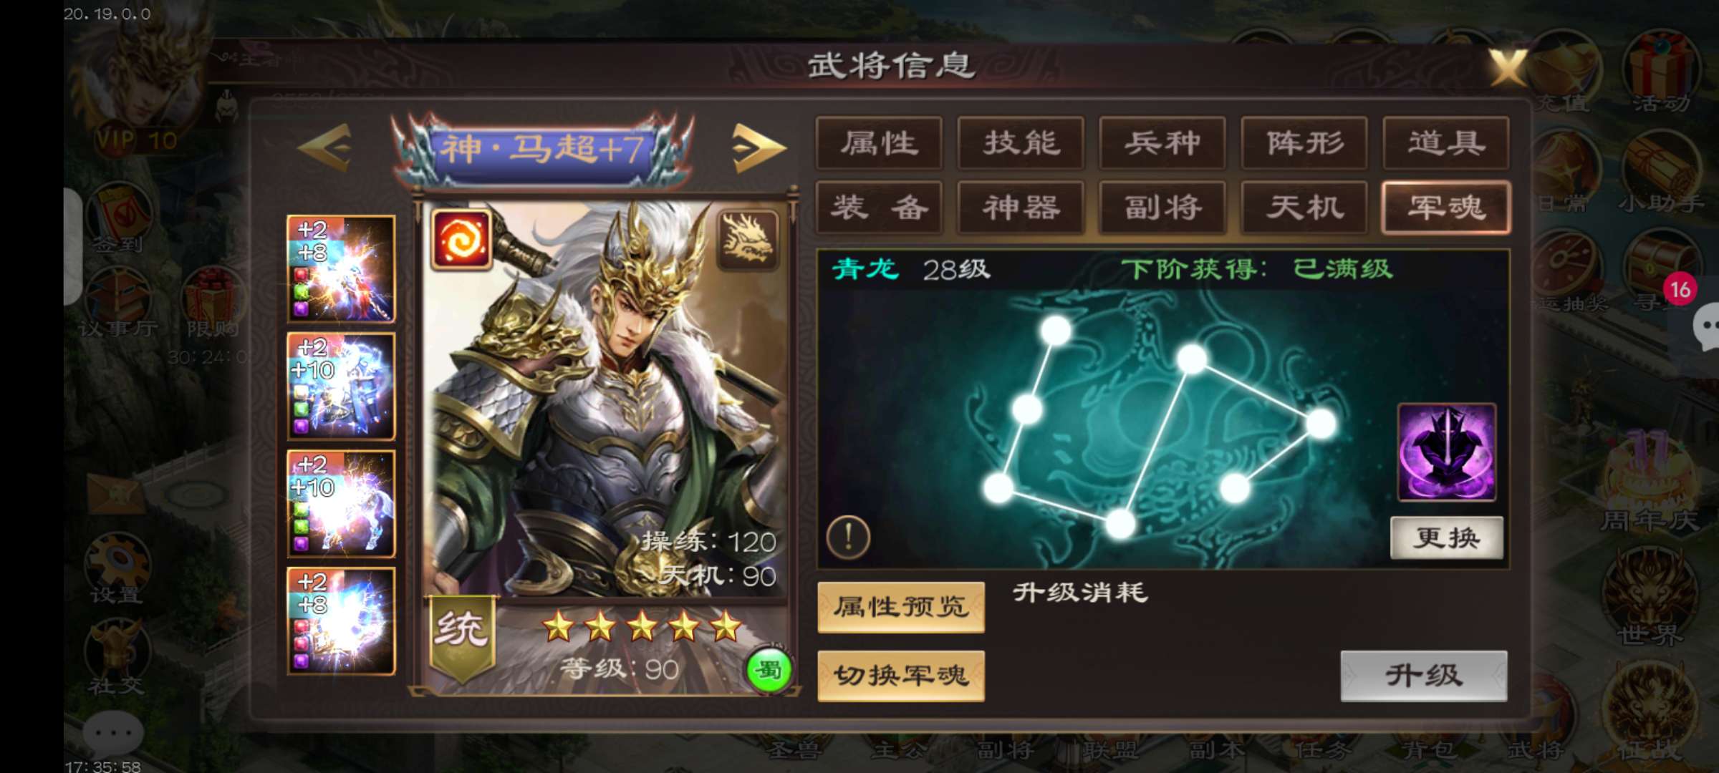Select the 副将 tab
The width and height of the screenshot is (1719, 773).
click(1162, 208)
